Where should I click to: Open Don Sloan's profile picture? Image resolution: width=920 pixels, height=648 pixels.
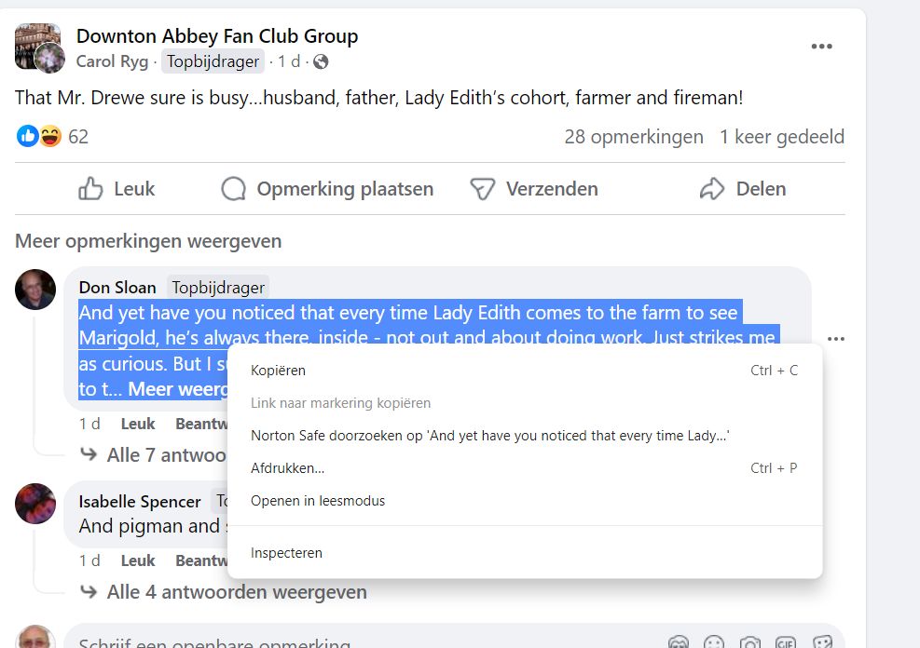35,290
